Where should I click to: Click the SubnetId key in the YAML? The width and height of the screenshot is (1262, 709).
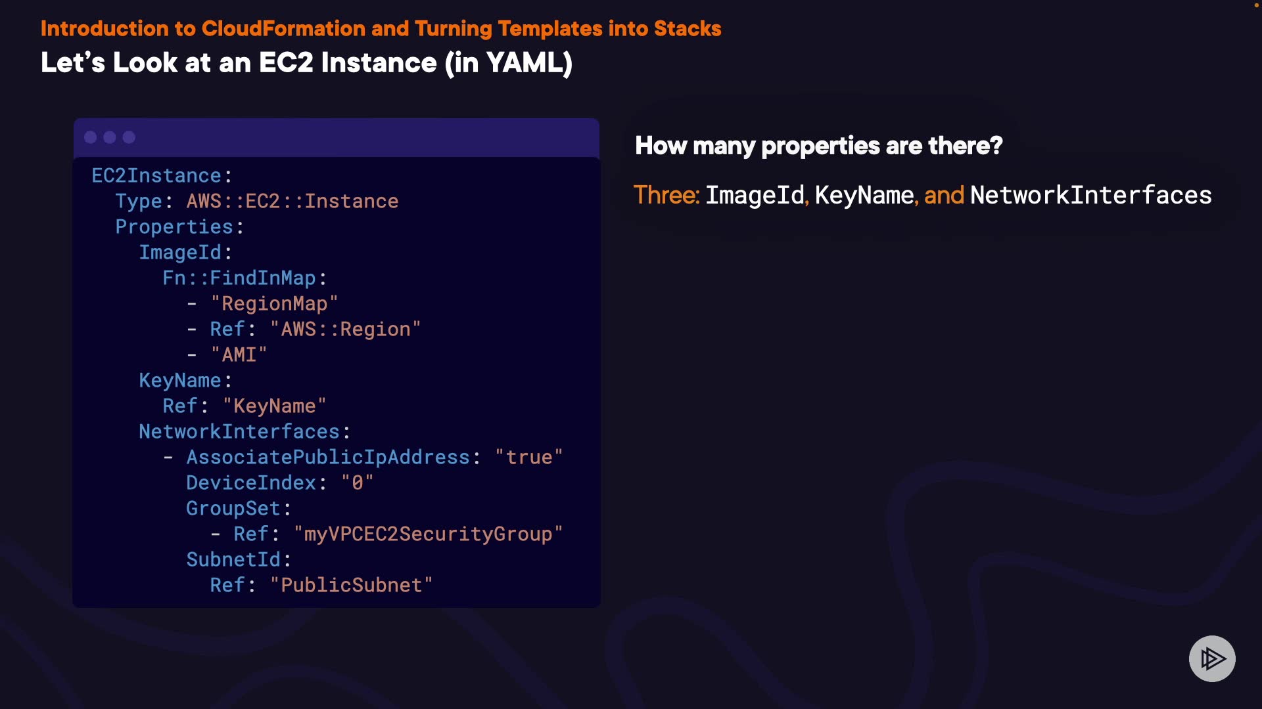[233, 560]
